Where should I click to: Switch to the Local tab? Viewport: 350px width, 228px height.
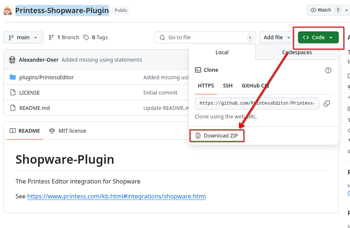[222, 52]
